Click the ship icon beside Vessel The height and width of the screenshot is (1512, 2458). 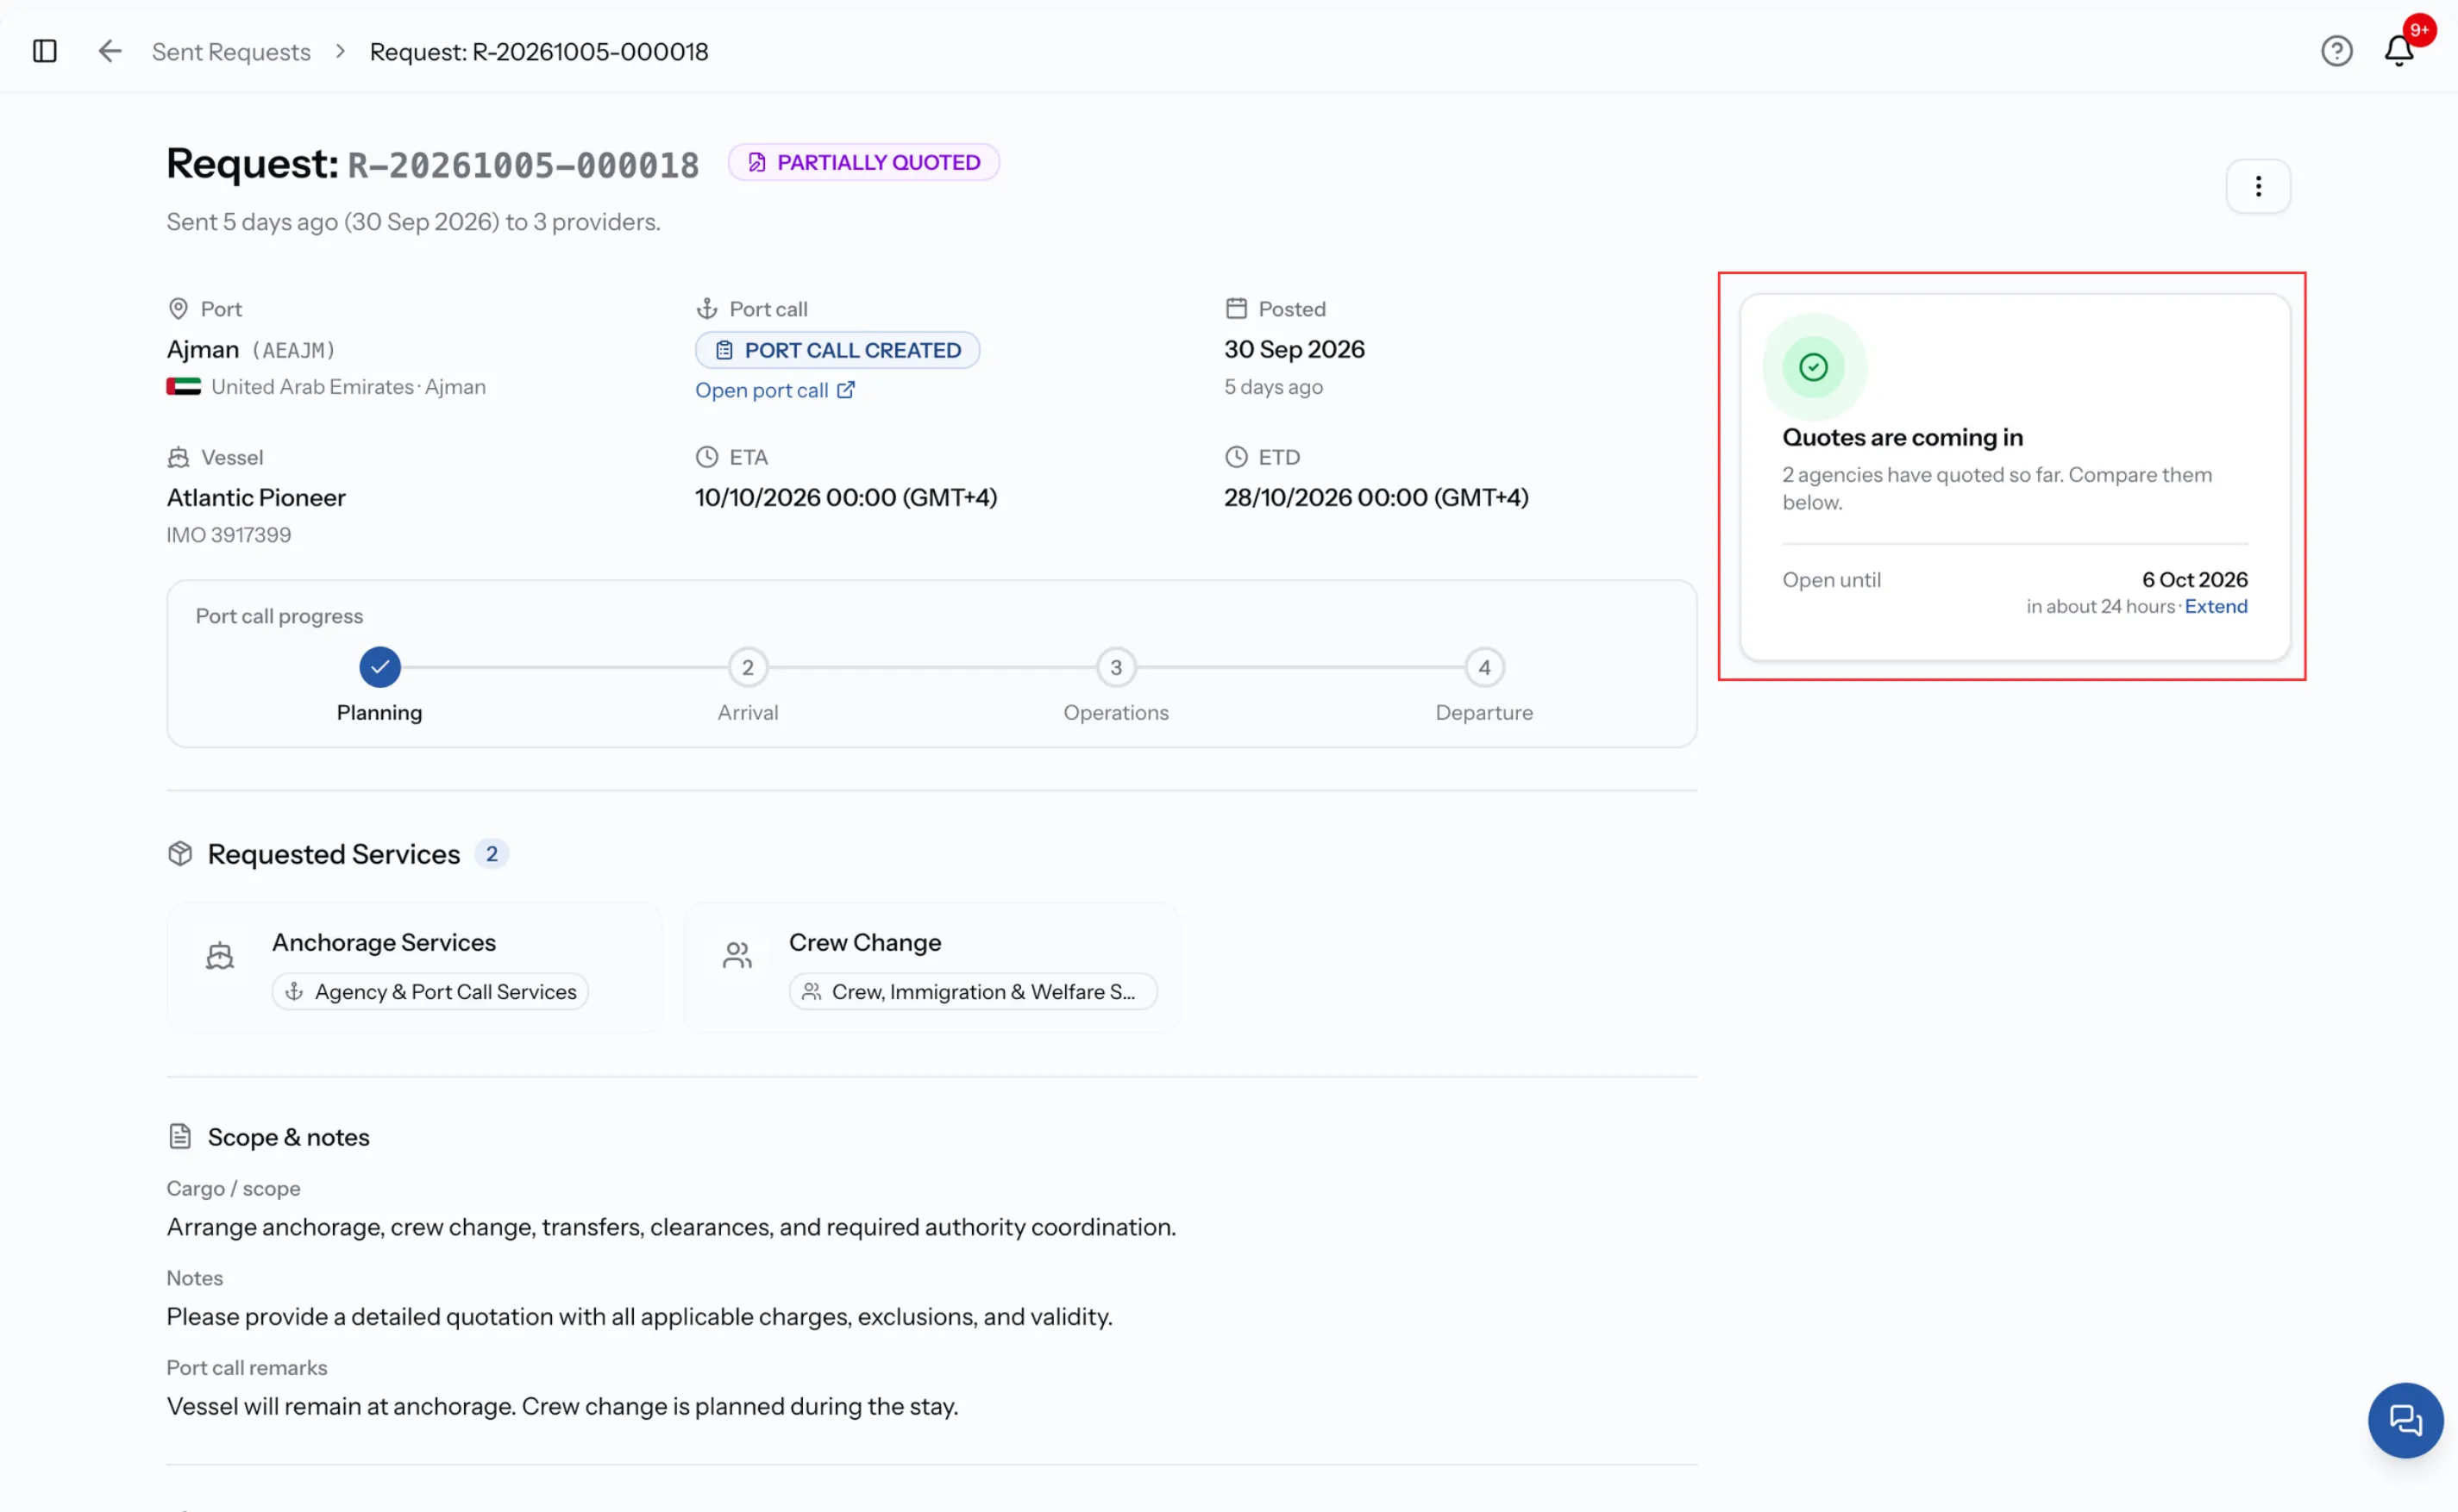pos(178,458)
